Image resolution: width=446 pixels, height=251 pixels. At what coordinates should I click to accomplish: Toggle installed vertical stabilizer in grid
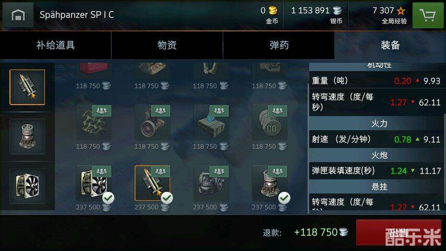(x=269, y=183)
